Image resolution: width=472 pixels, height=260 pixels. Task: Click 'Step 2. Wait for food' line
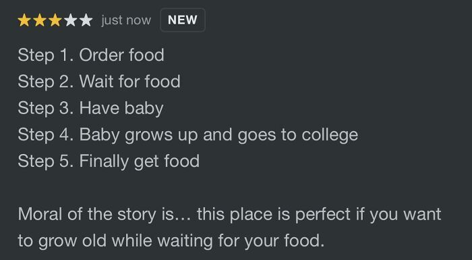point(99,82)
